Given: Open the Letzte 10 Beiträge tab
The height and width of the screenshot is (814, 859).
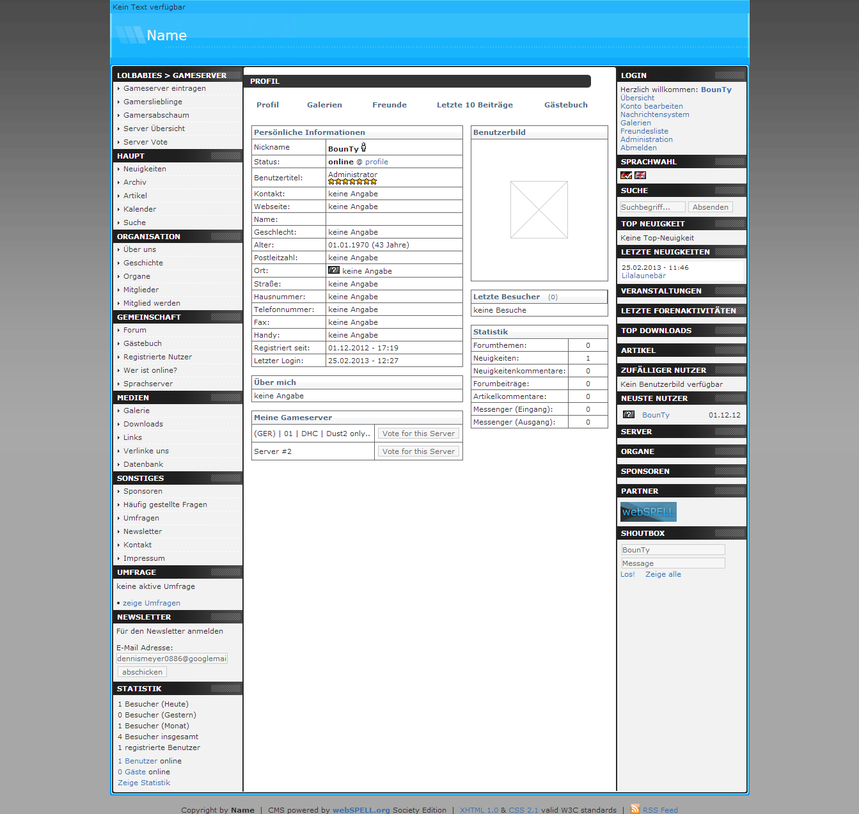Looking at the screenshot, I should pos(475,105).
